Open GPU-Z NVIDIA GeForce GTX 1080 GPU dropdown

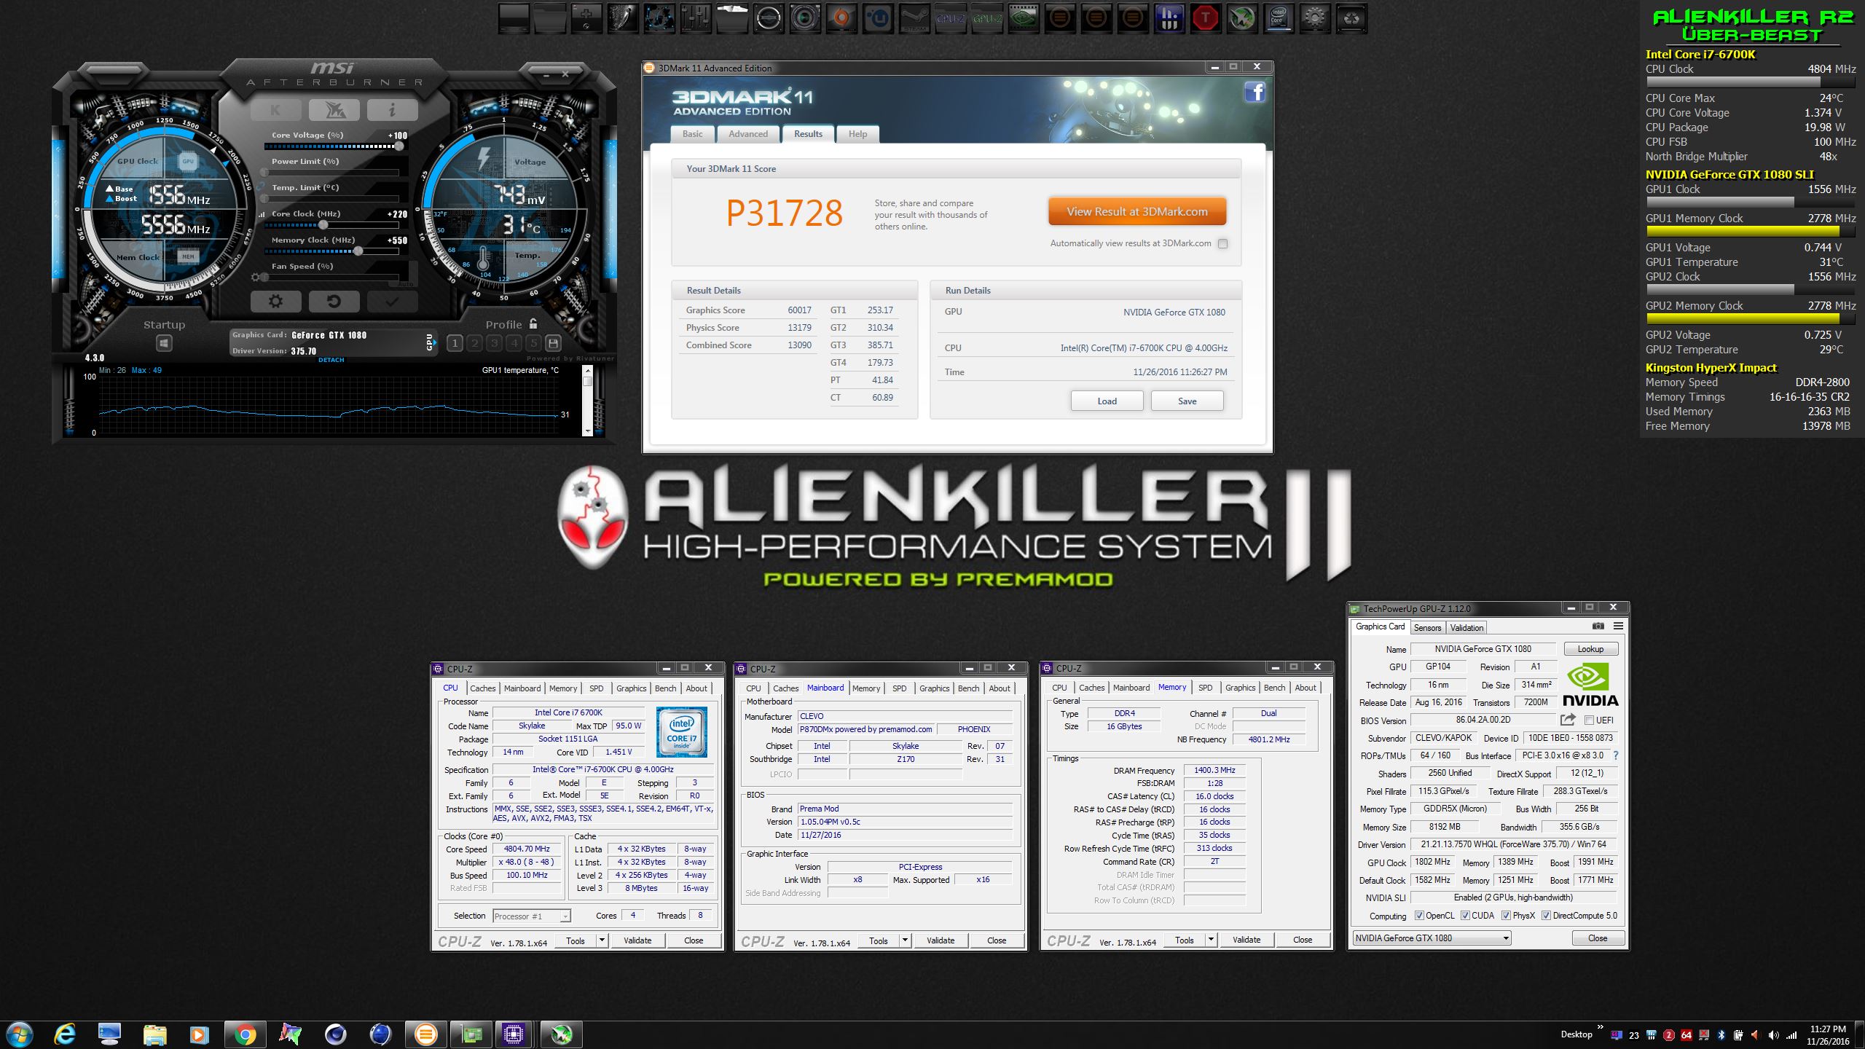tap(1432, 938)
